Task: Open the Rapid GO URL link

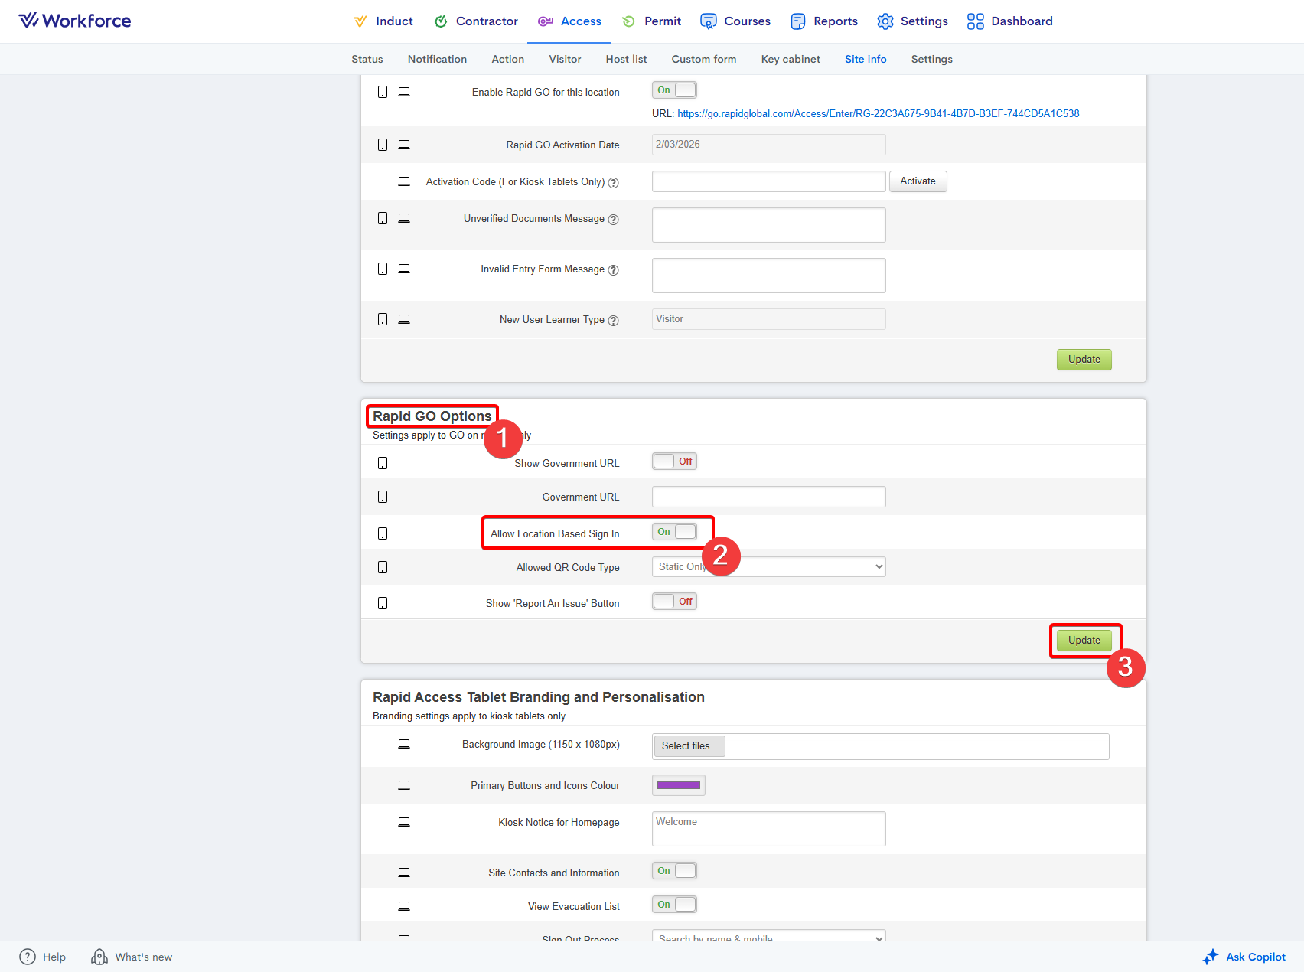Action: tap(878, 114)
